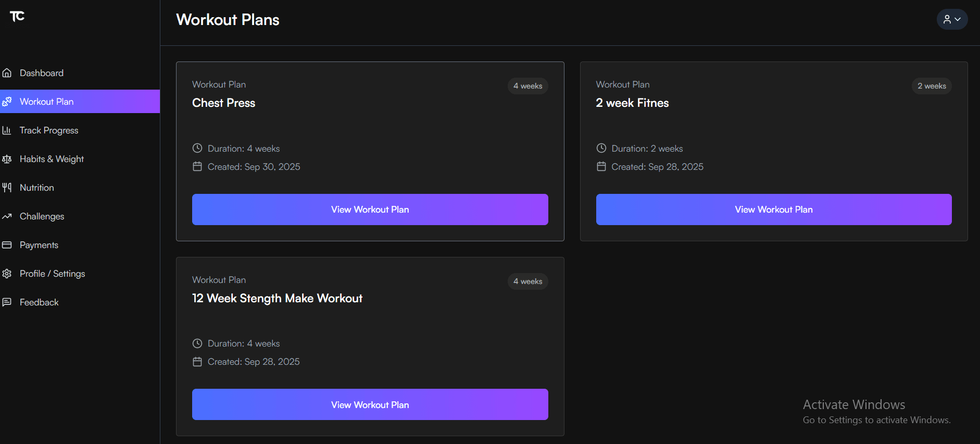Select the Workout Plan dumbbell icon
This screenshot has width=980, height=444.
(x=7, y=101)
